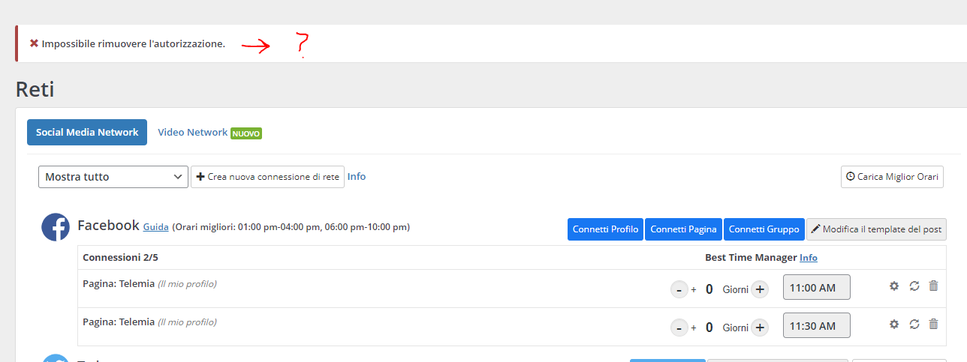Click Modifica il template del post
Image resolution: width=967 pixels, height=362 pixels.
[876, 229]
